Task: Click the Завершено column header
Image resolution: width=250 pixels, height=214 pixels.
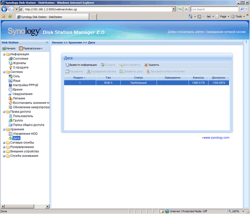Action: click(x=173, y=78)
